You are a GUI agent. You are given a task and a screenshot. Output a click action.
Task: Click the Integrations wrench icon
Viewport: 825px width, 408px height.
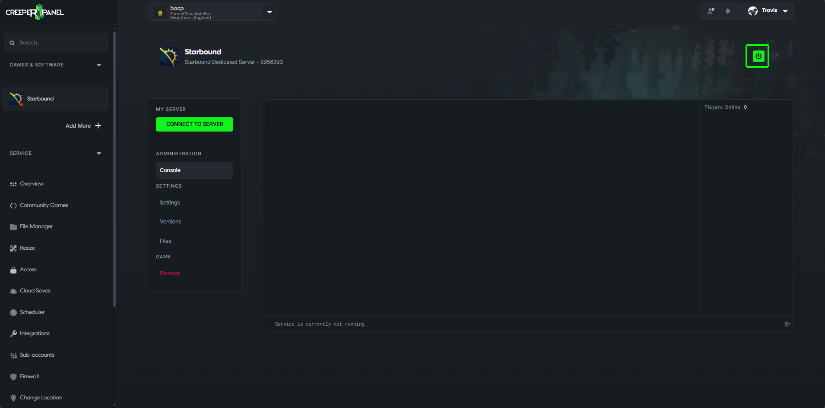(13, 334)
